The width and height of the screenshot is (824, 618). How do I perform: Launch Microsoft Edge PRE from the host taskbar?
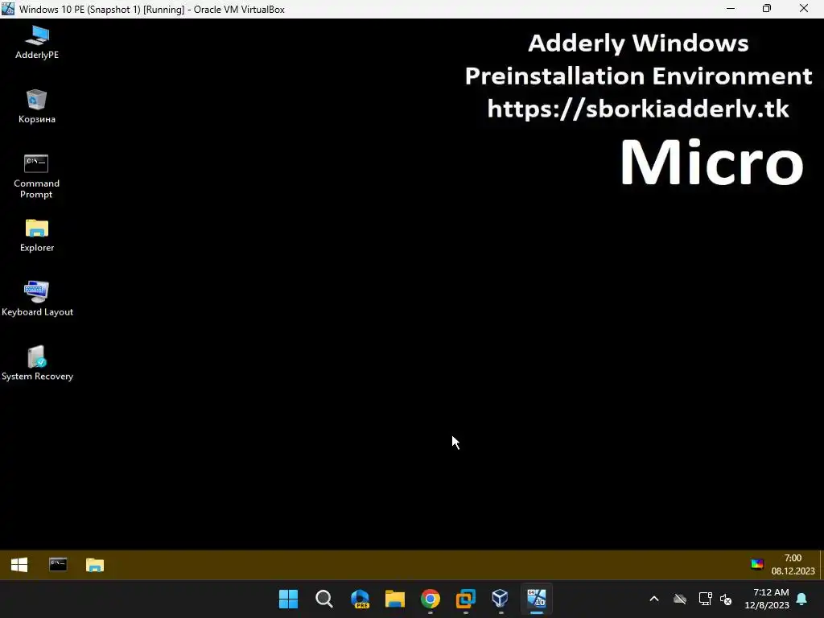pyautogui.click(x=360, y=599)
